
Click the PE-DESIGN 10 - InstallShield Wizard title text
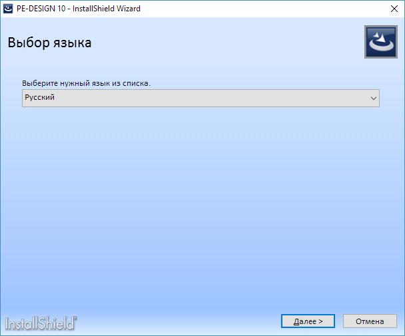pyautogui.click(x=79, y=9)
